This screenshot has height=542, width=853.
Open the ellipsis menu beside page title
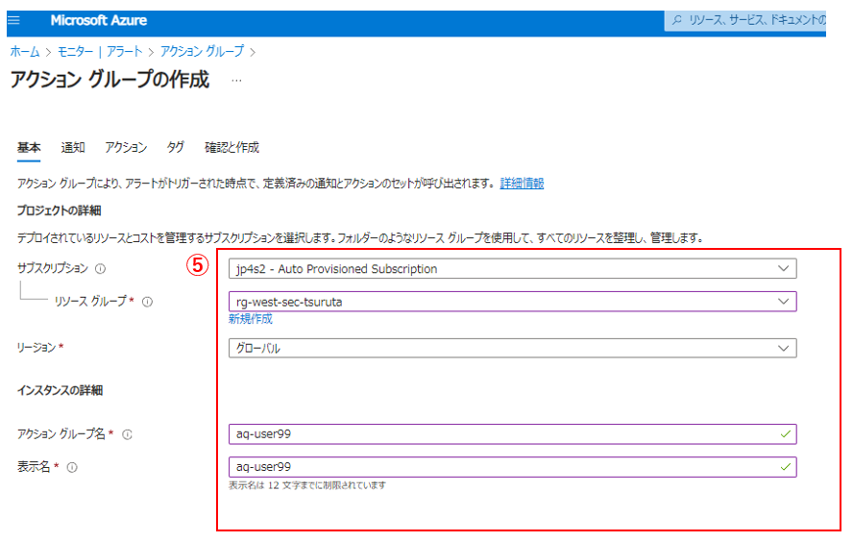[x=236, y=81]
